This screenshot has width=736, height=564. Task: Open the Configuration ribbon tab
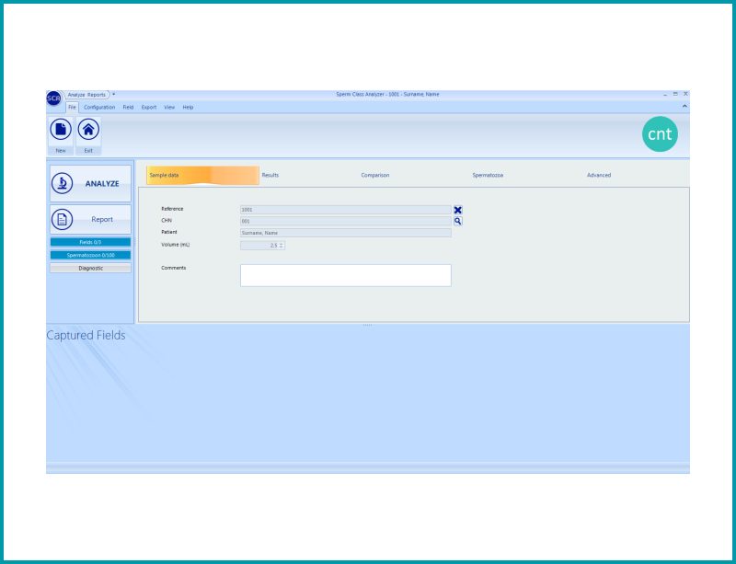click(99, 108)
